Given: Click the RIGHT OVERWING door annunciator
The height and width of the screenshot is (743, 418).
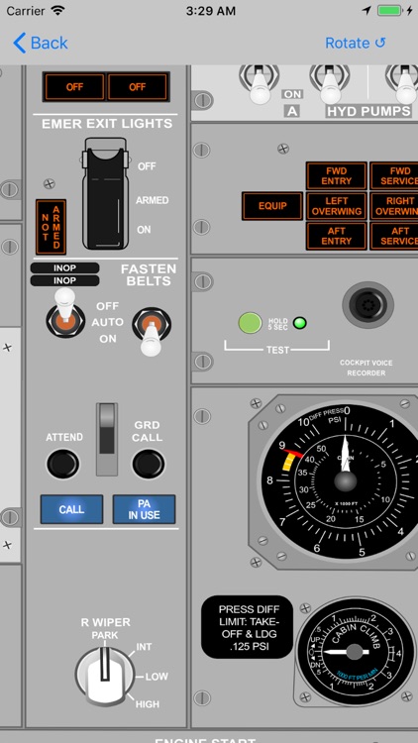Looking at the screenshot, I should pos(394,206).
